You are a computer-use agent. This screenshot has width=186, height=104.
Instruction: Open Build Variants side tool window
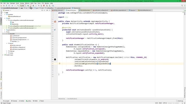click(x=1, y=76)
